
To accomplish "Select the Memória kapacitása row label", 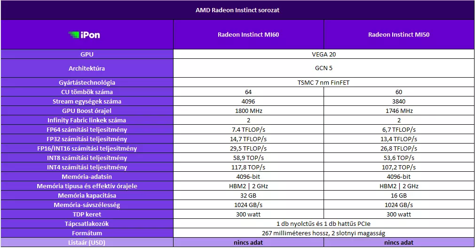I will pos(87,195).
